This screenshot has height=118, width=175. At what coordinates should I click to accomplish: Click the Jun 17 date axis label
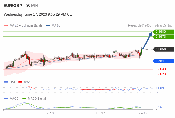click(x=100, y=113)
